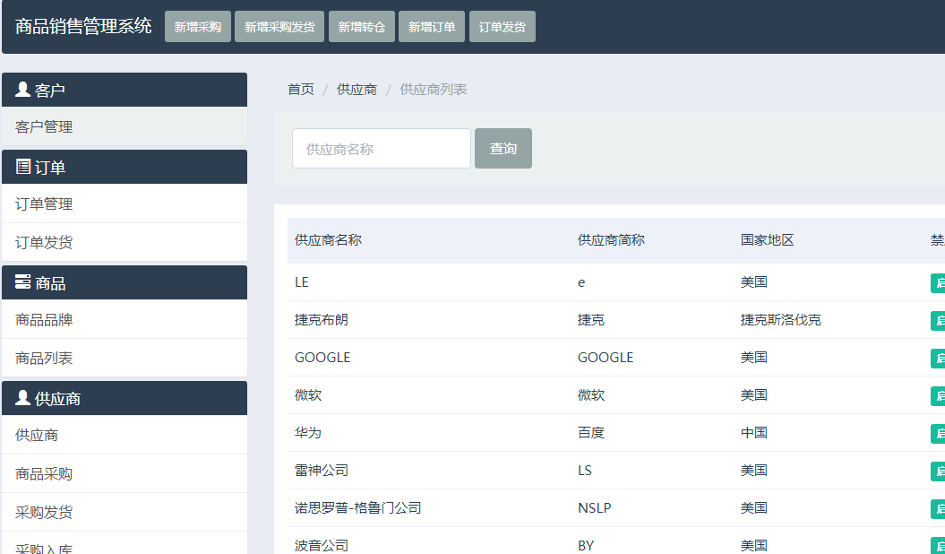Click the 新增订单 button
Image resolution: width=945 pixels, height=554 pixels.
pyautogui.click(x=432, y=27)
